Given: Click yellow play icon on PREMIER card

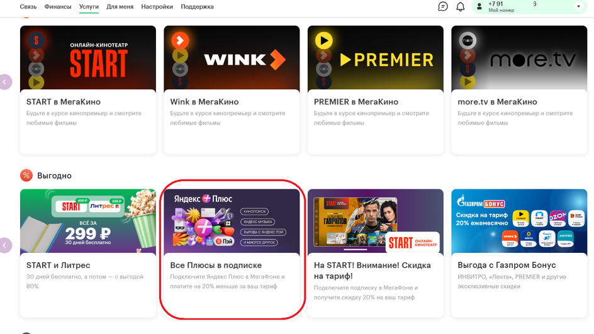Looking at the screenshot, I should tap(324, 40).
